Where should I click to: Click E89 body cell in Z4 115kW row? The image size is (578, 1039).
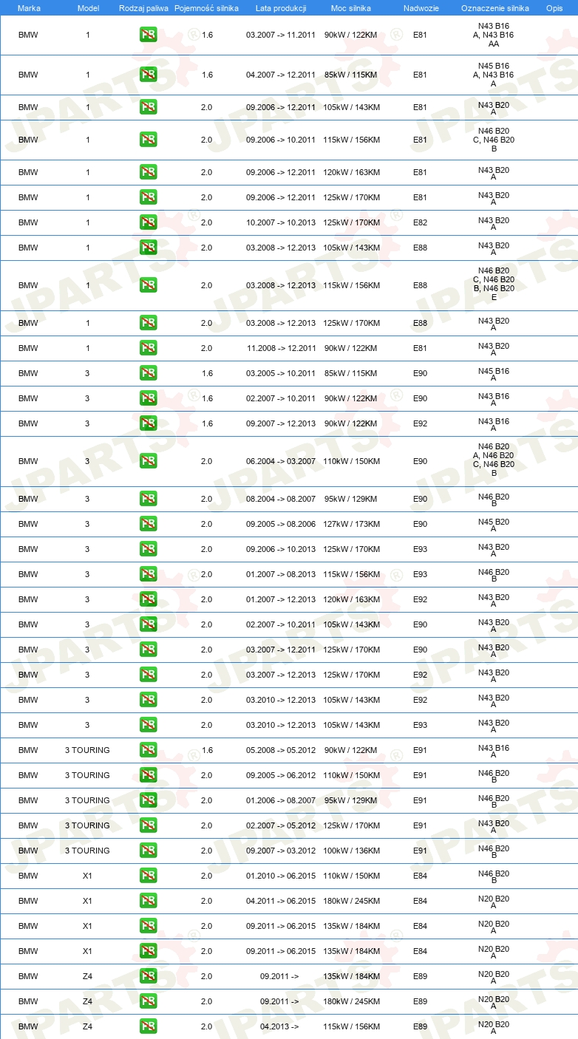pos(420,1026)
